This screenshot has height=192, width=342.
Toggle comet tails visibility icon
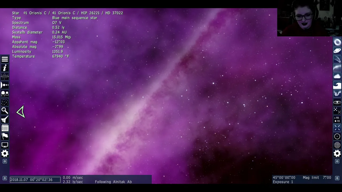tap(337, 59)
